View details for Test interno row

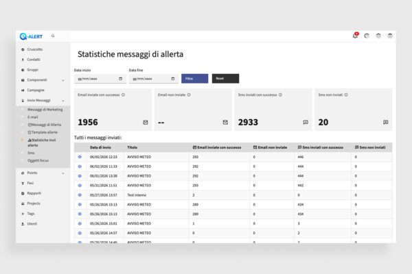point(80,195)
